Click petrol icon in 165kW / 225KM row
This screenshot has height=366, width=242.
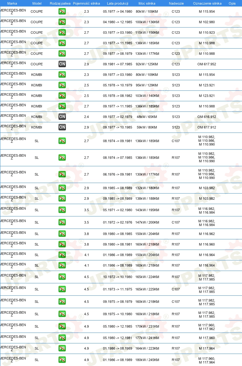click(62, 289)
